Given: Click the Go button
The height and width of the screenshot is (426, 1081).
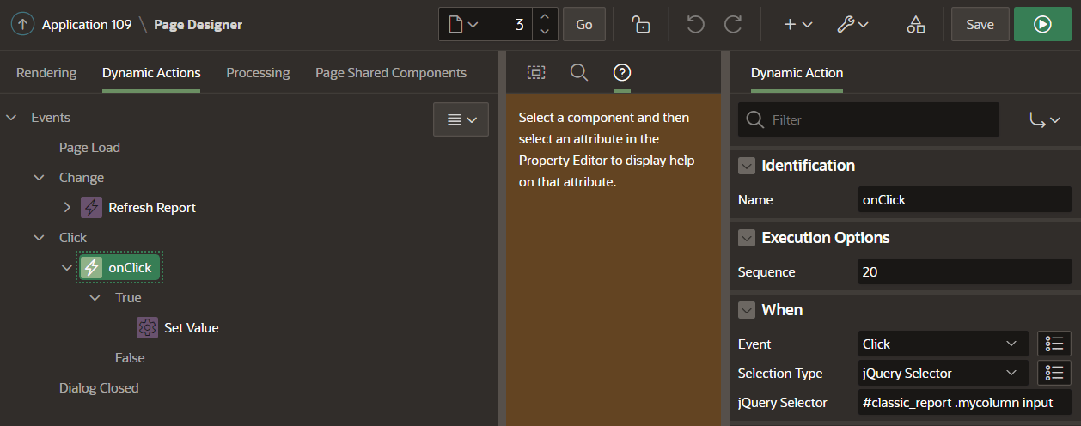Looking at the screenshot, I should (x=584, y=25).
